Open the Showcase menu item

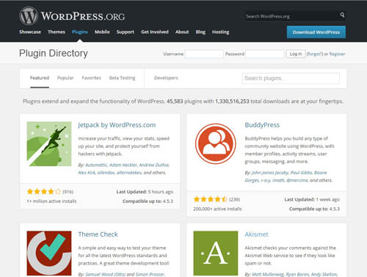(30, 32)
